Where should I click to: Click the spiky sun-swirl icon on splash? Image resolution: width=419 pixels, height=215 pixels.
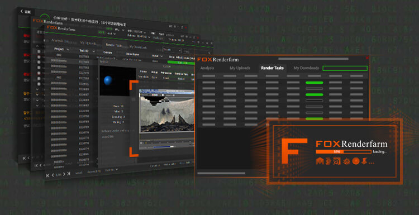click(x=346, y=161)
